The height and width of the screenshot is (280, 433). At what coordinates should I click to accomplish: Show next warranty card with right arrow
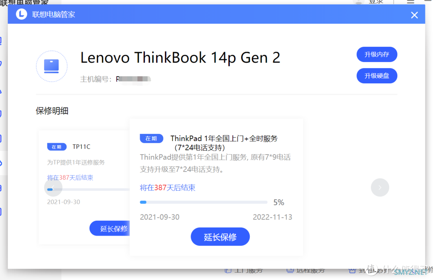coord(380,187)
